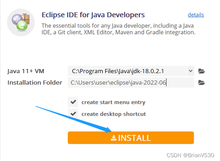Open the details link
The height and width of the screenshot is (161, 220).
coord(196,15)
